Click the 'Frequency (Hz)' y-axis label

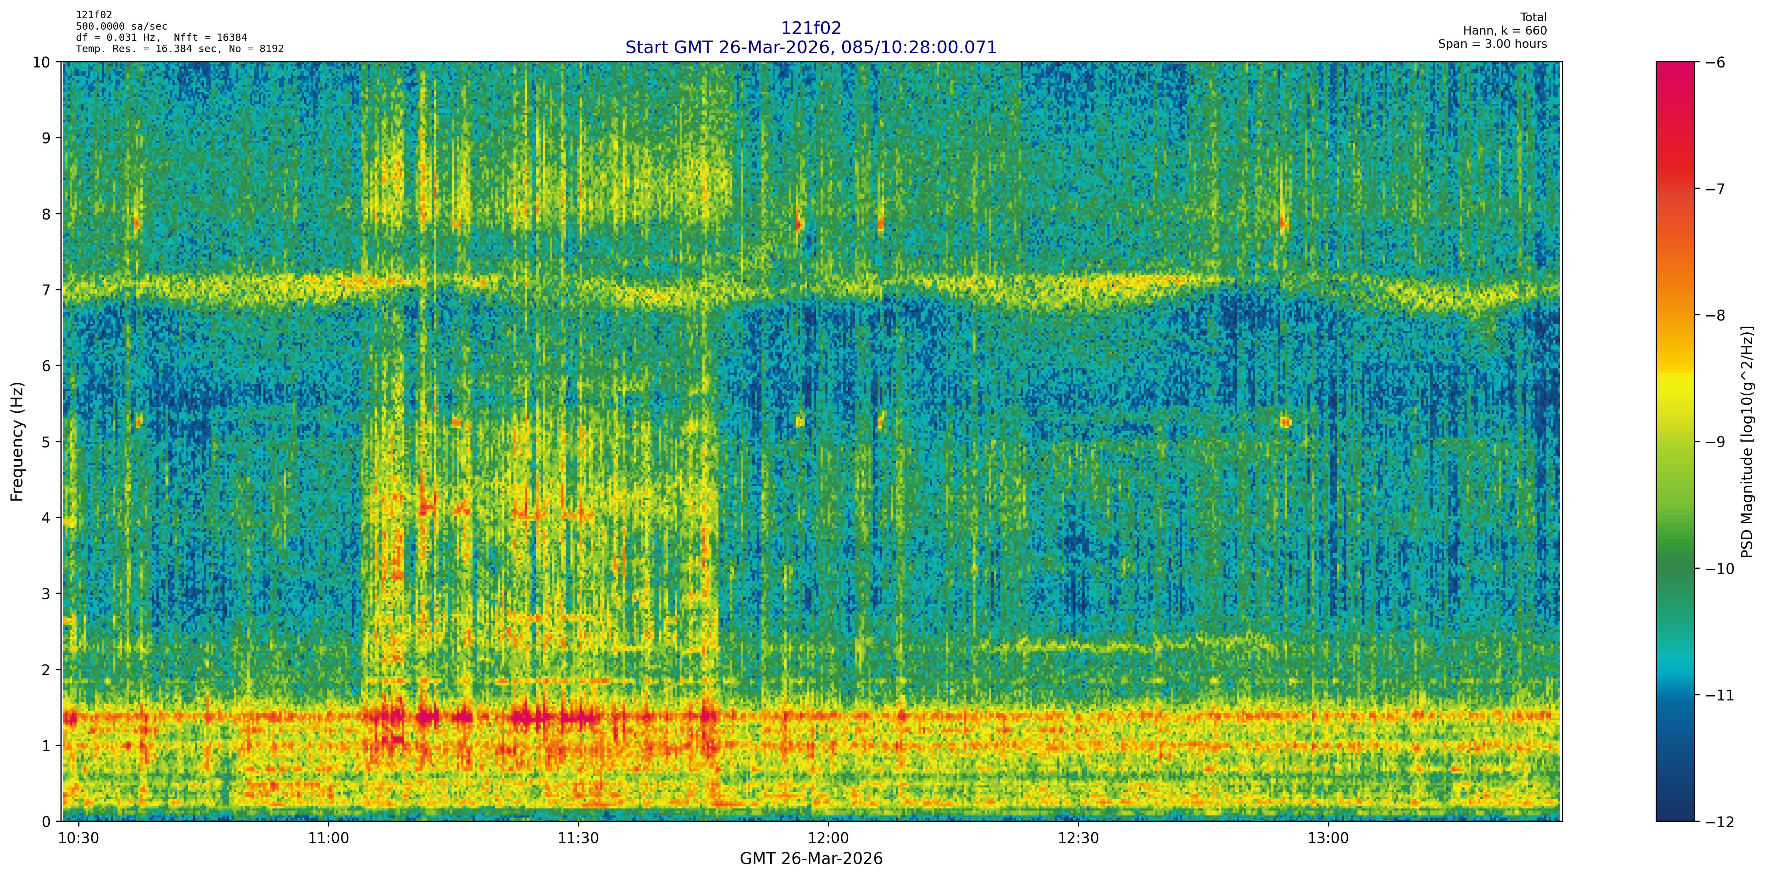coord(17,442)
